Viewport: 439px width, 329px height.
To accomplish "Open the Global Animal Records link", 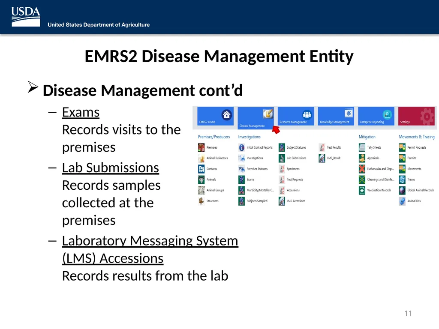I will tap(421, 190).
